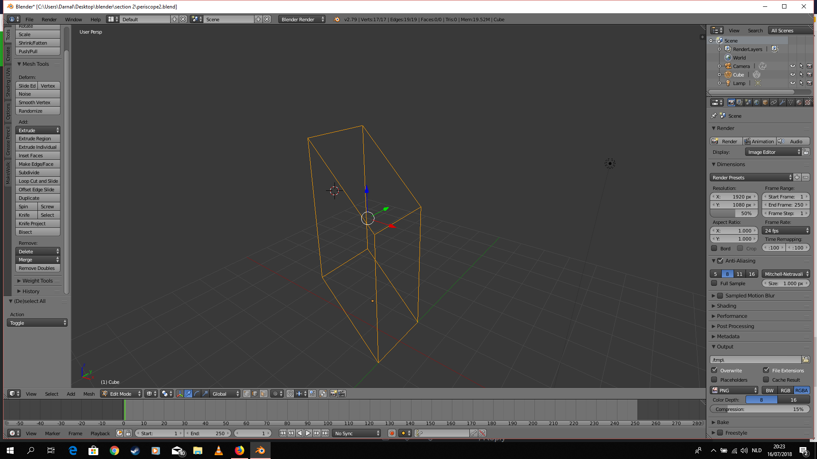
Task: Click the Loop Cut and Slide button
Action: pos(38,181)
